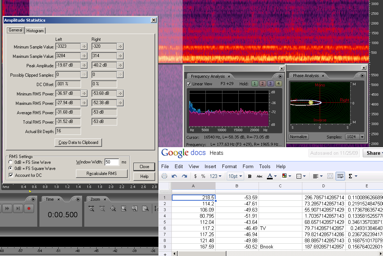Screen dimensions: 383x256
Task: Click the zoom to selection icon
Action: (124, 209)
